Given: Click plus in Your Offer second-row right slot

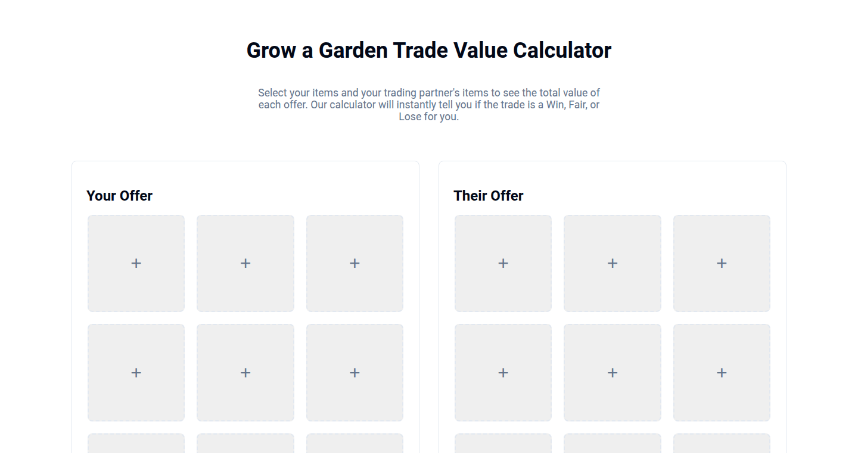Looking at the screenshot, I should 355,373.
